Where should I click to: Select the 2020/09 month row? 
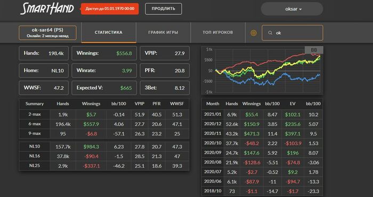[262, 153]
